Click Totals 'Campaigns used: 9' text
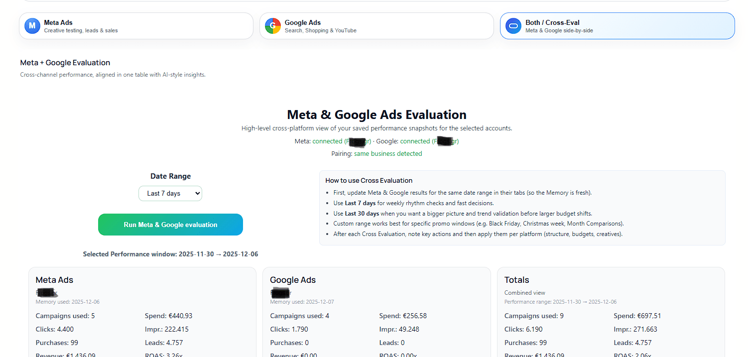 [x=534, y=316]
